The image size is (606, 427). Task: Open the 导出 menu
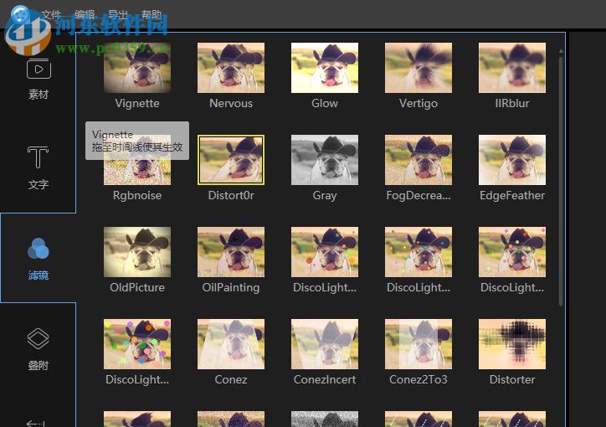coord(118,15)
